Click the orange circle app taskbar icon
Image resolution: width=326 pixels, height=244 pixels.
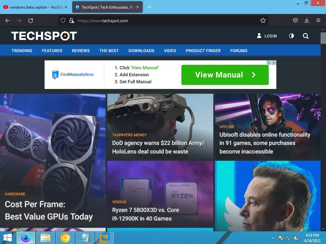pyautogui.click(x=65, y=238)
